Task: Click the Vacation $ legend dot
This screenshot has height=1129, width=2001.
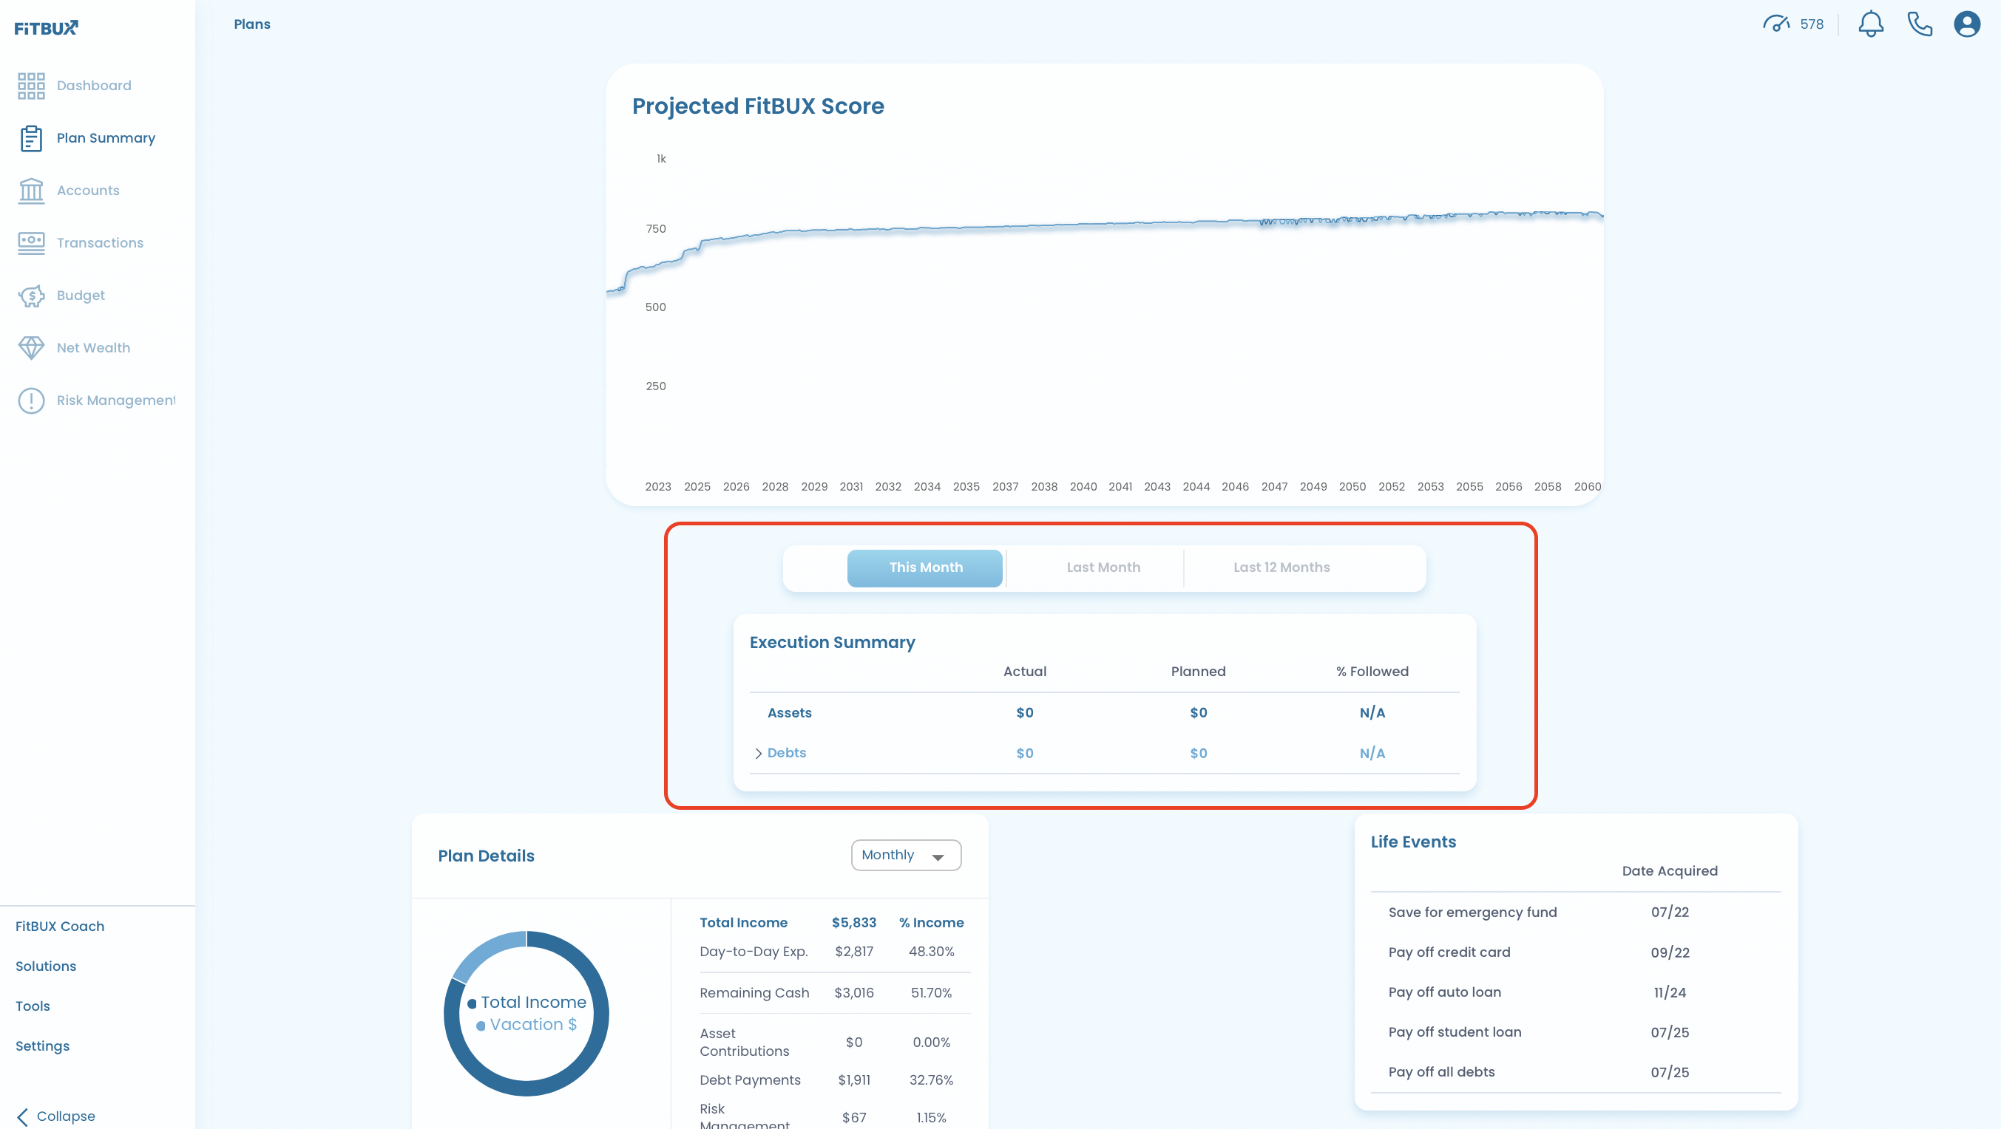Action: (x=481, y=1026)
